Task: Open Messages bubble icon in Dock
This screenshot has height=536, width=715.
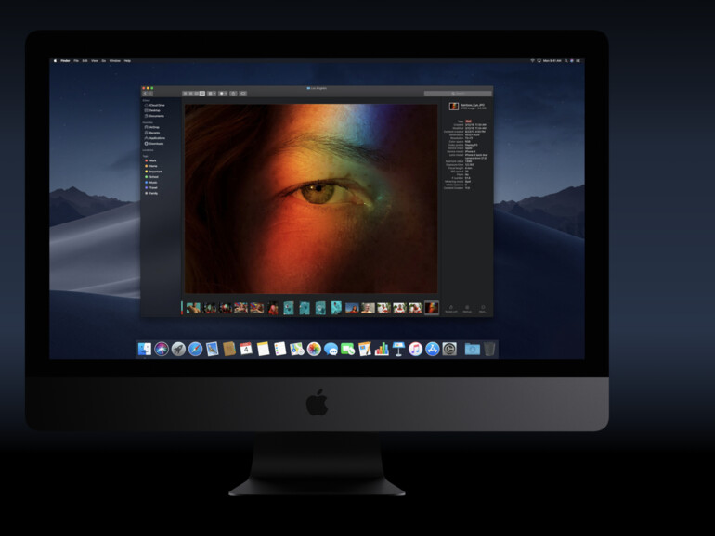Action: coord(331,350)
